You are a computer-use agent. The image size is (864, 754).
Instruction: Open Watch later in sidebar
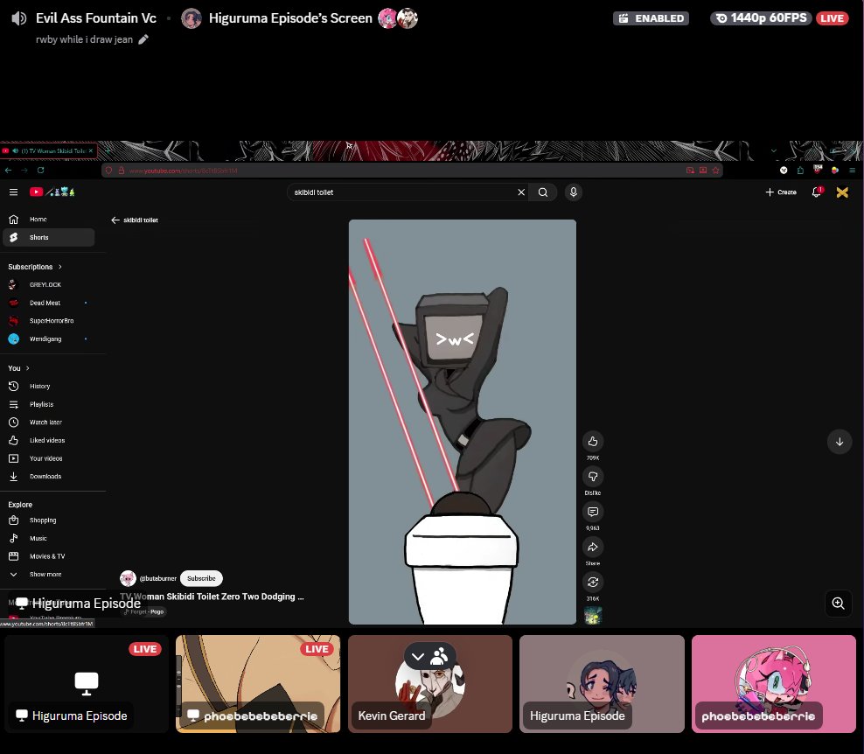[48, 422]
